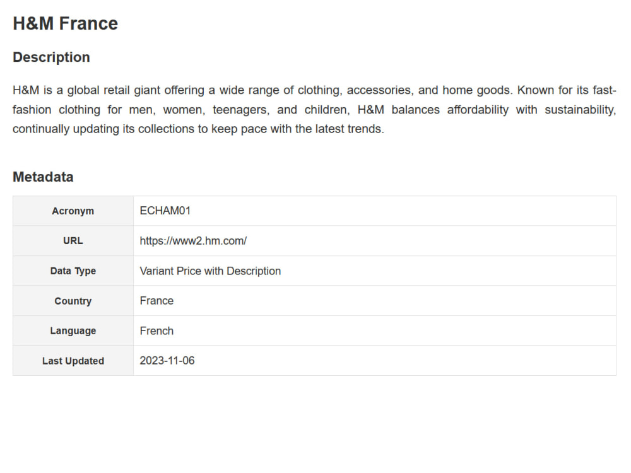Open the https://www2.hm.com/ URL
This screenshot has height=473, width=631.
tap(193, 241)
